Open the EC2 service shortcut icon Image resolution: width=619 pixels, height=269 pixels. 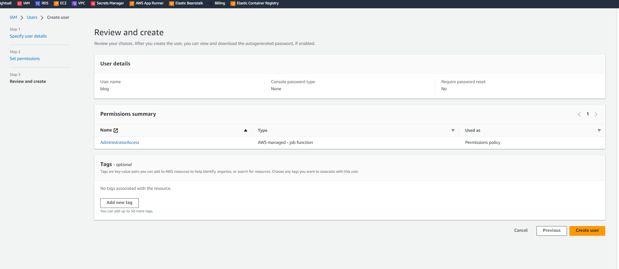pyautogui.click(x=56, y=3)
